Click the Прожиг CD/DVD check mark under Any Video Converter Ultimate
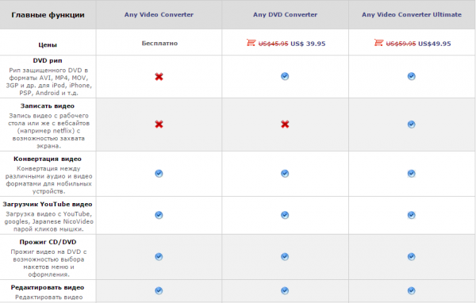The height and width of the screenshot is (303, 476). (x=411, y=257)
